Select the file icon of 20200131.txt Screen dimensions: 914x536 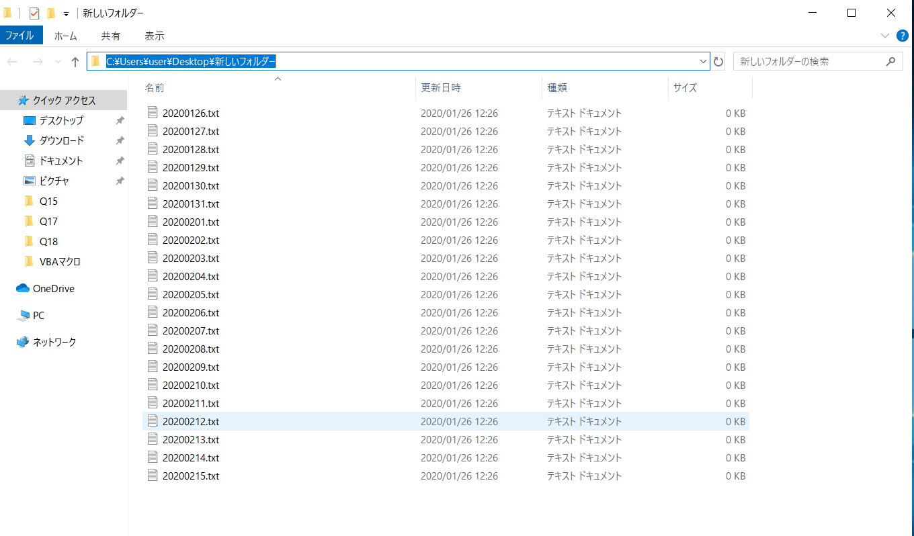153,204
